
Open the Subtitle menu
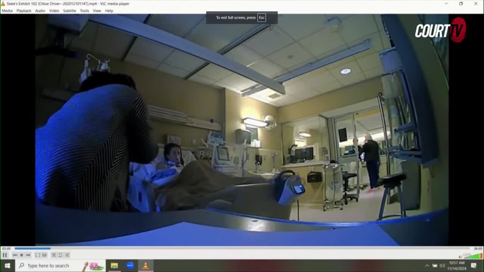click(x=69, y=11)
